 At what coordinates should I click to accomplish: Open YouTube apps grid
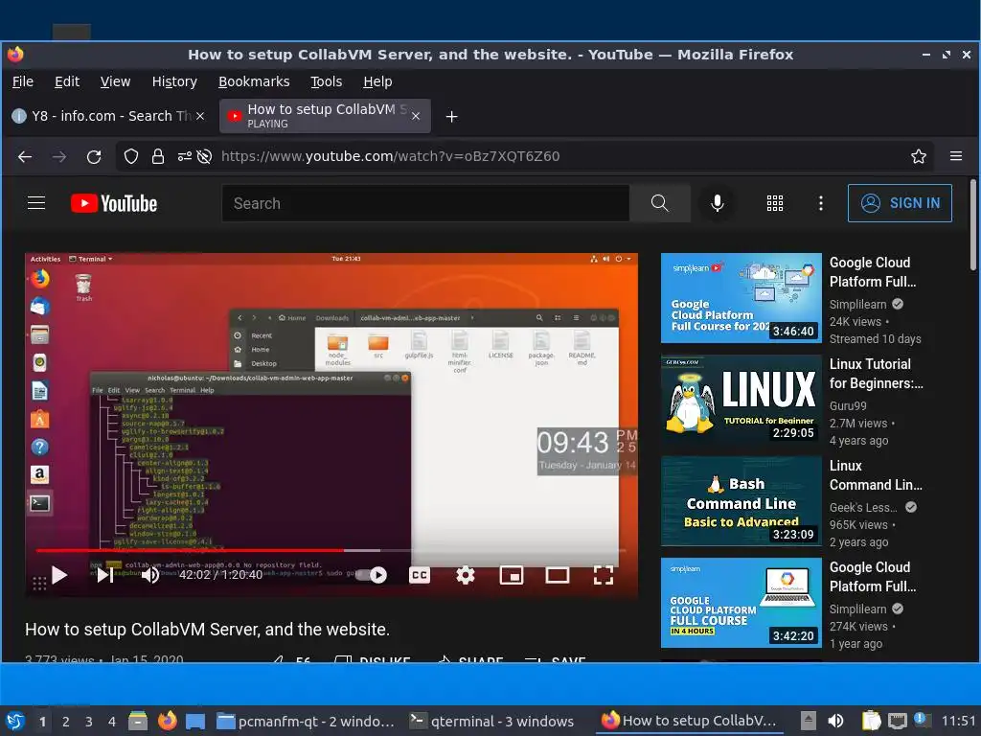pos(774,203)
